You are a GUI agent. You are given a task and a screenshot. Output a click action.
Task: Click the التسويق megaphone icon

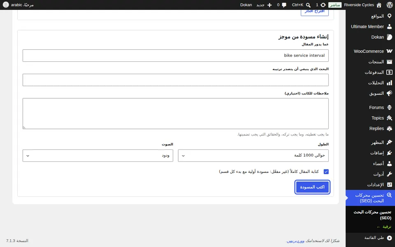point(390,93)
